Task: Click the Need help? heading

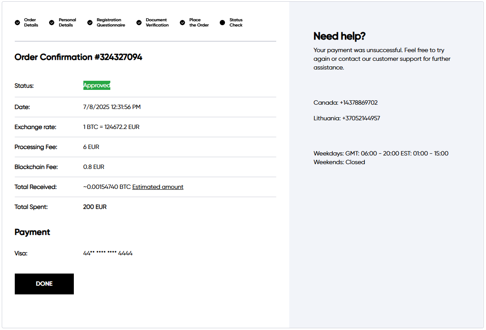Action: coord(339,36)
